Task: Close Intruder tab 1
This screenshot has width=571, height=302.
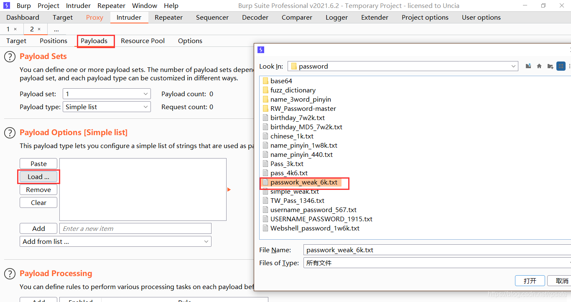Action: click(15, 29)
